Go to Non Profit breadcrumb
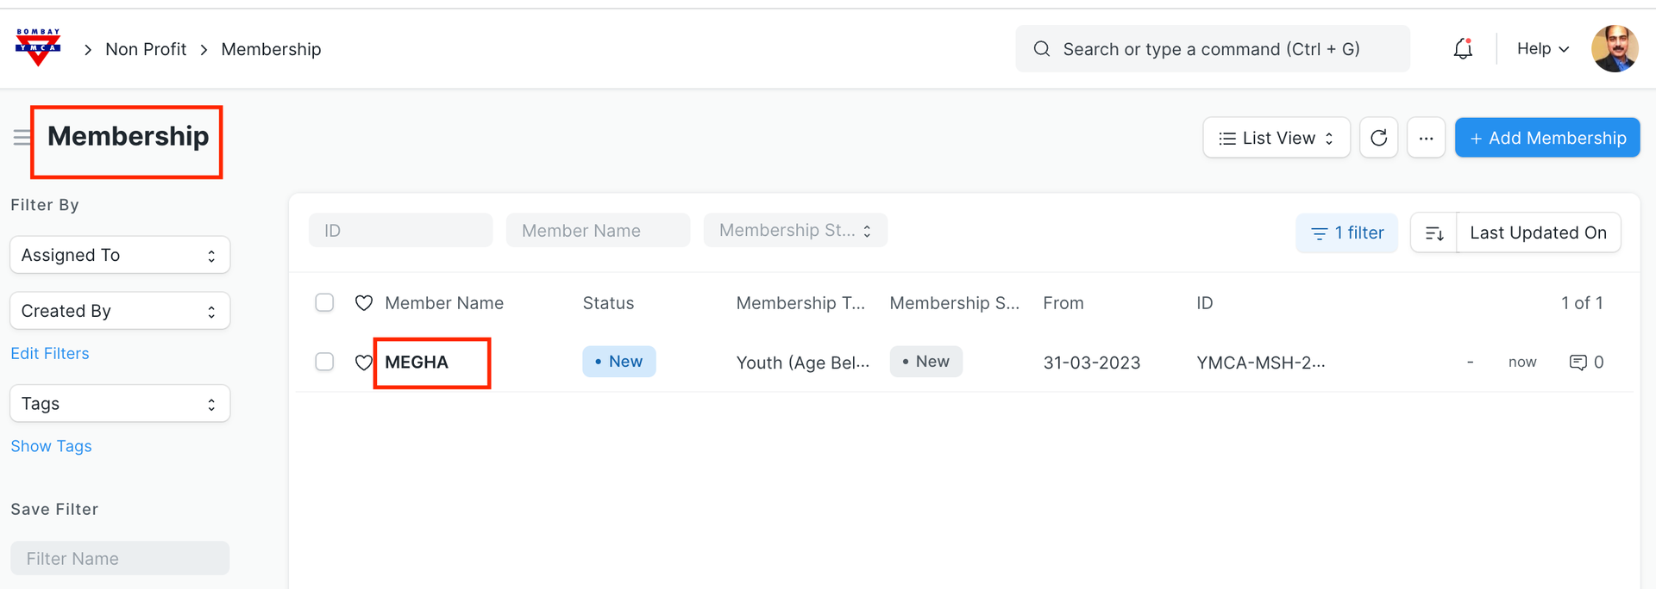This screenshot has width=1656, height=589. pos(146,49)
